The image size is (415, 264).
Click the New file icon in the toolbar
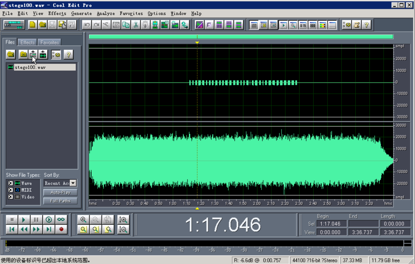pyautogui.click(x=32, y=25)
